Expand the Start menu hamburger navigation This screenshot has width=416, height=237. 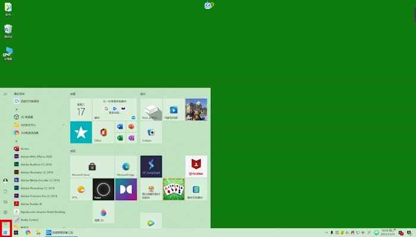(x=5, y=94)
